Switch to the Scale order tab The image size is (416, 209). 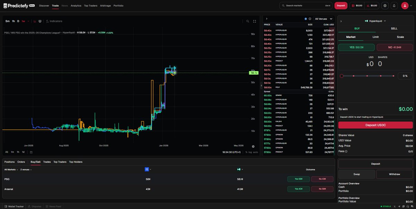click(x=400, y=37)
